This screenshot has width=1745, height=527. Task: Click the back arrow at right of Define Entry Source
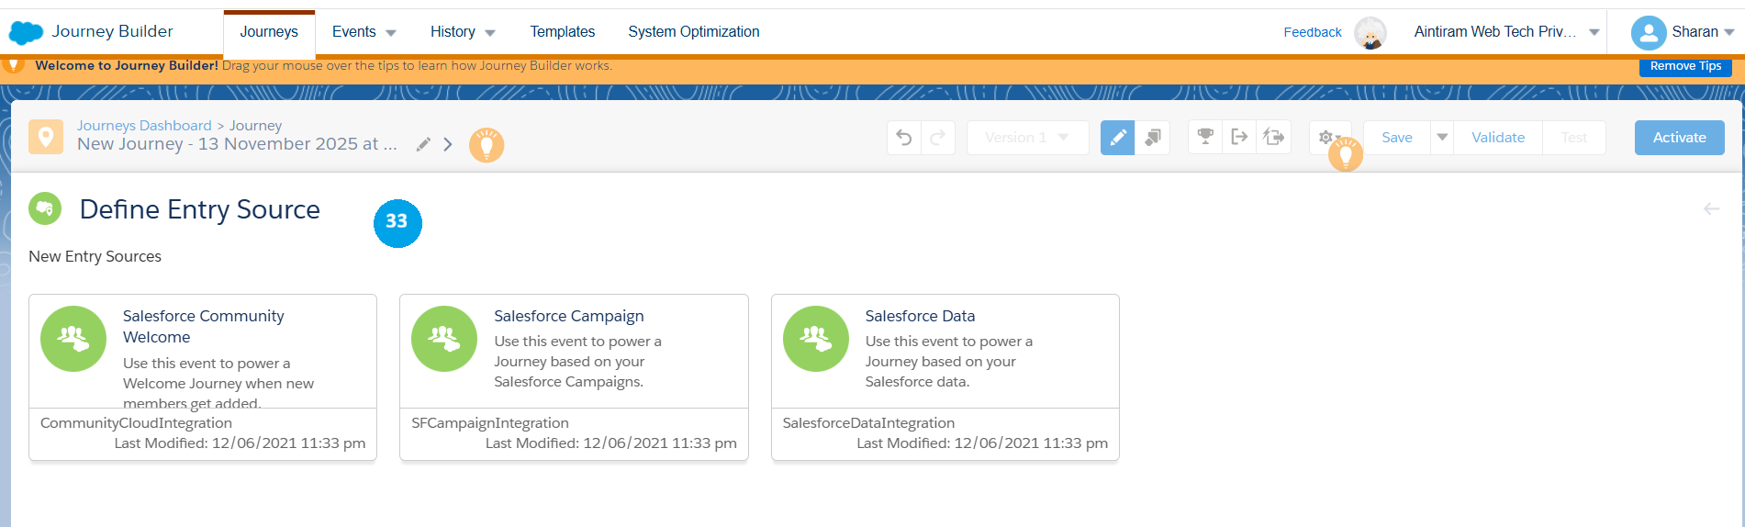click(1711, 209)
